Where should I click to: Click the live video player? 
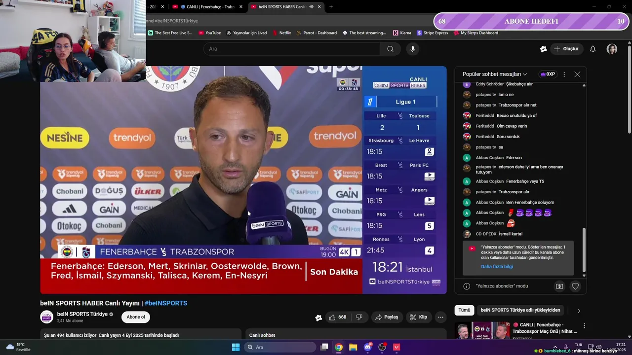(243, 180)
